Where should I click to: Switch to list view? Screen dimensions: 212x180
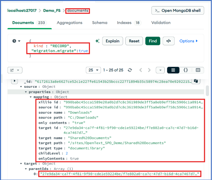click(173, 70)
